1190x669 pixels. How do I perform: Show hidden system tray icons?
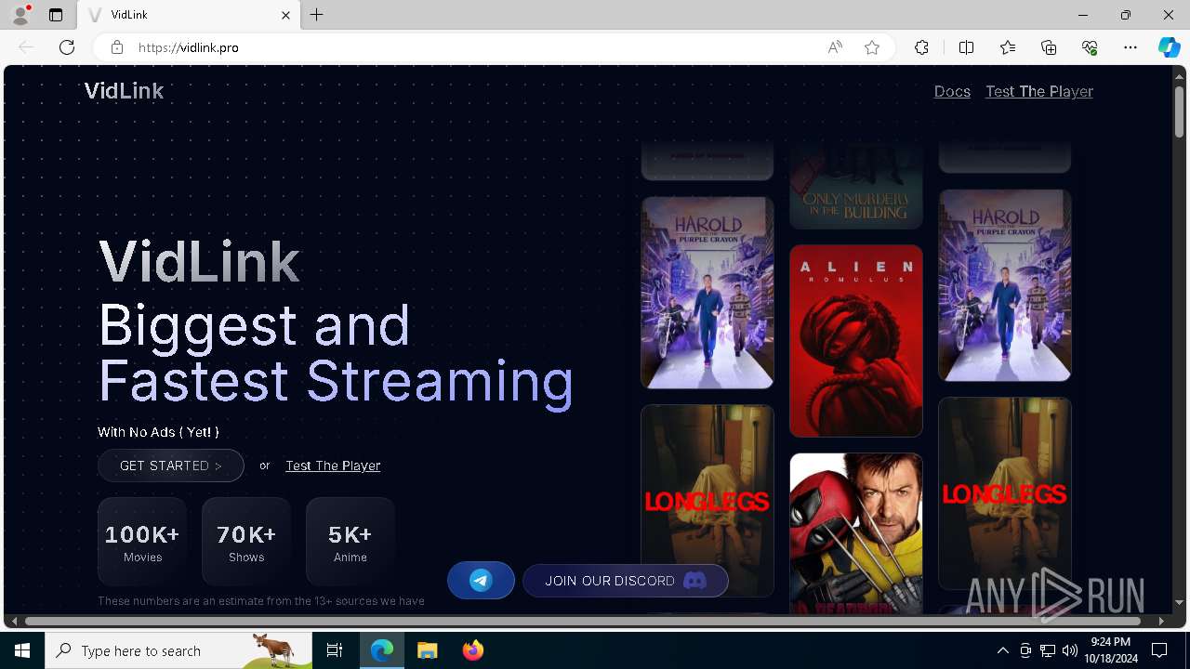[1003, 650]
